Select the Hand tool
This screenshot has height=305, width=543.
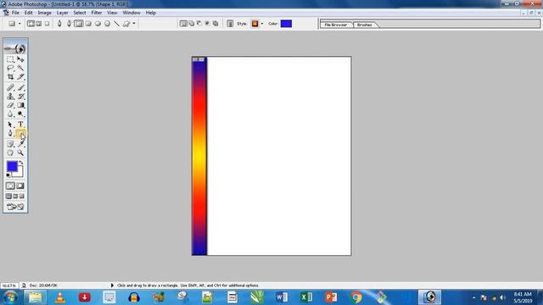10,152
